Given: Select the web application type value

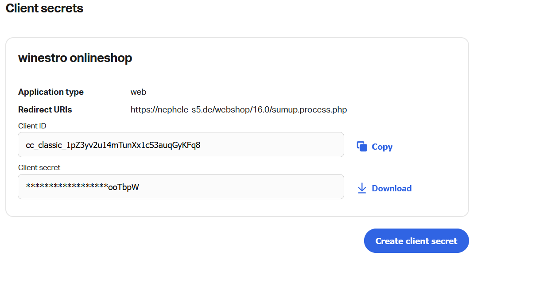Looking at the screenshot, I should [138, 92].
